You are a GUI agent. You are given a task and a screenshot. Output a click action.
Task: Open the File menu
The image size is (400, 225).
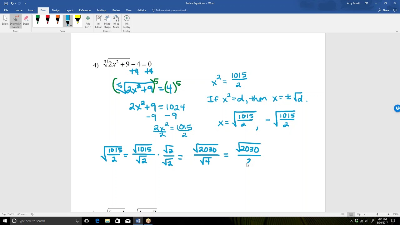[x=6, y=10]
